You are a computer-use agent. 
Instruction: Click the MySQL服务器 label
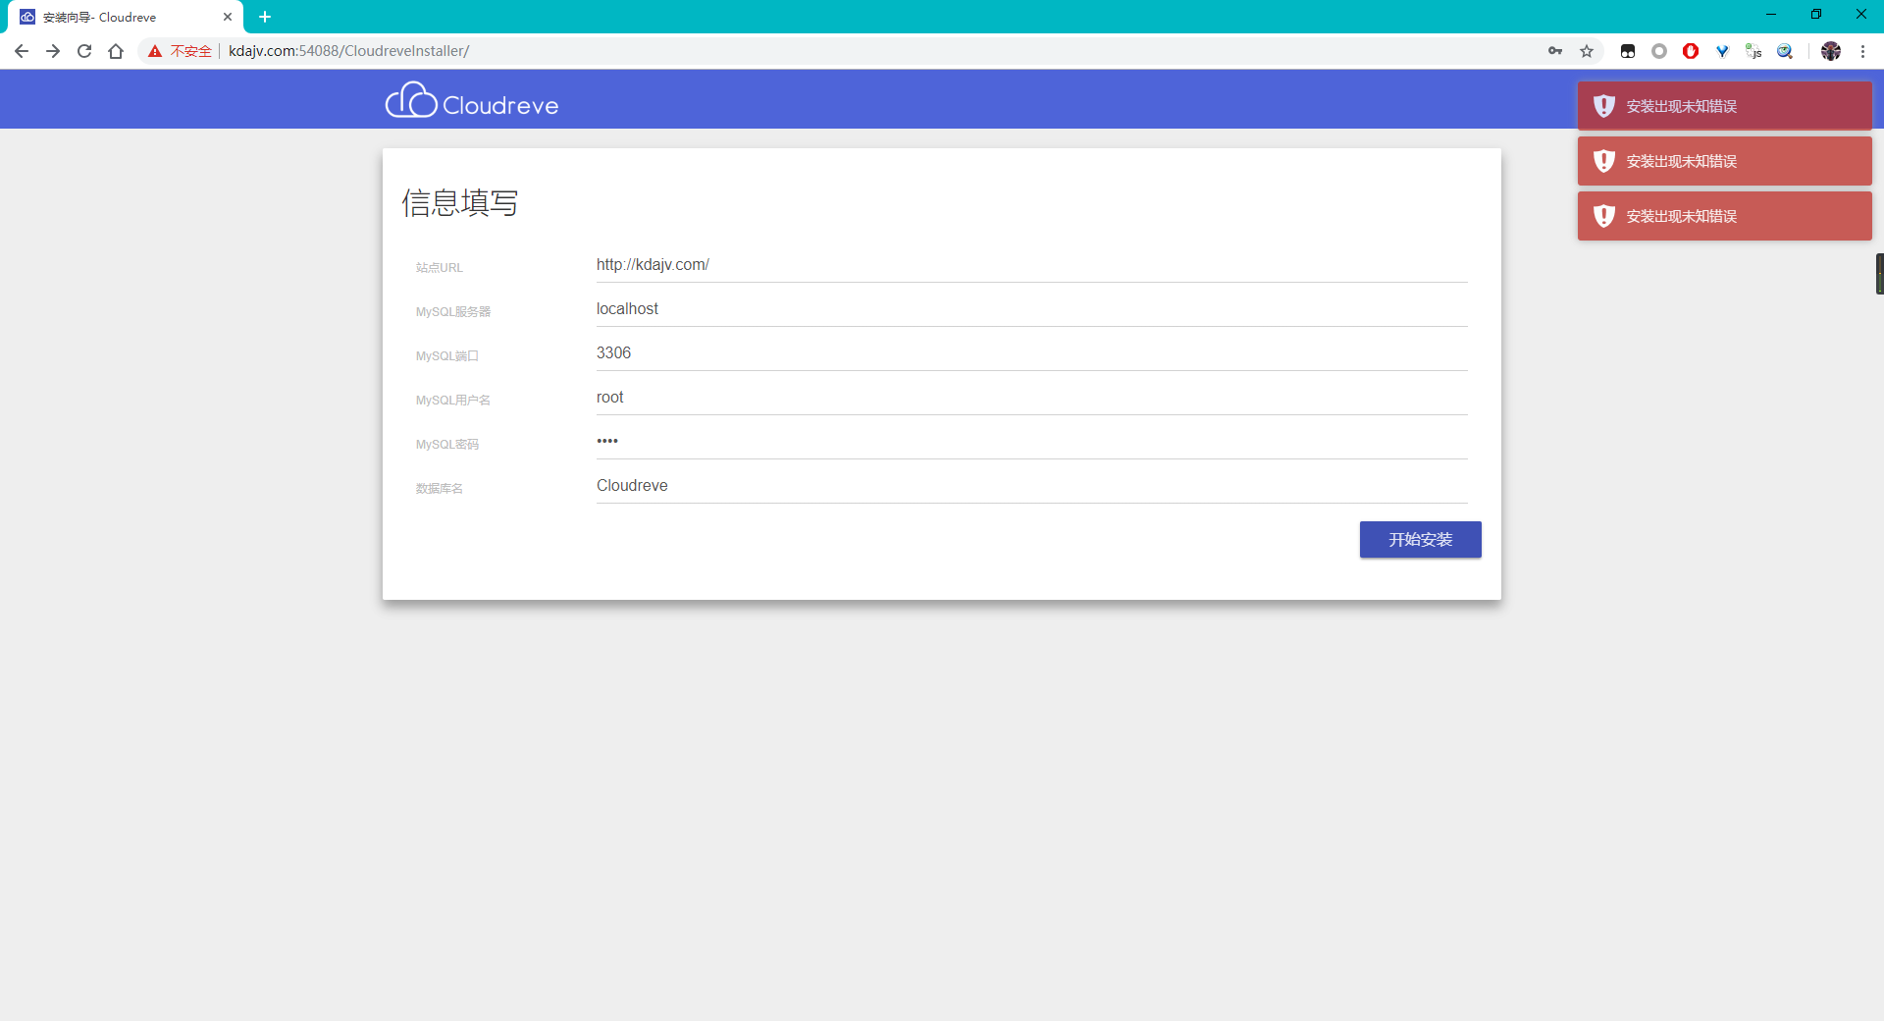[x=452, y=312]
